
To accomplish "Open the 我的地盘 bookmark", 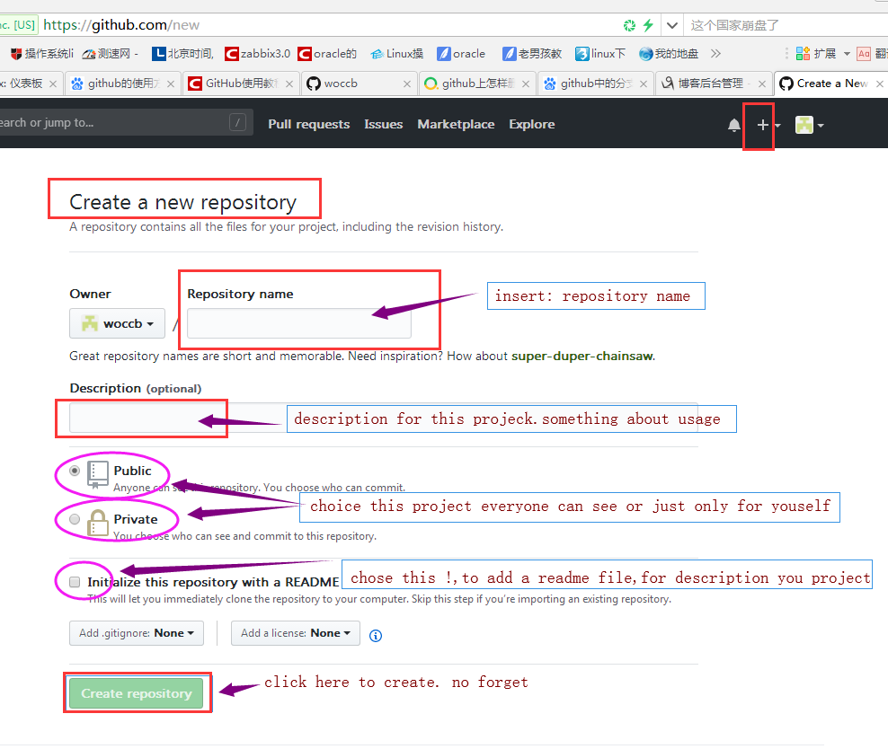I will [x=669, y=54].
